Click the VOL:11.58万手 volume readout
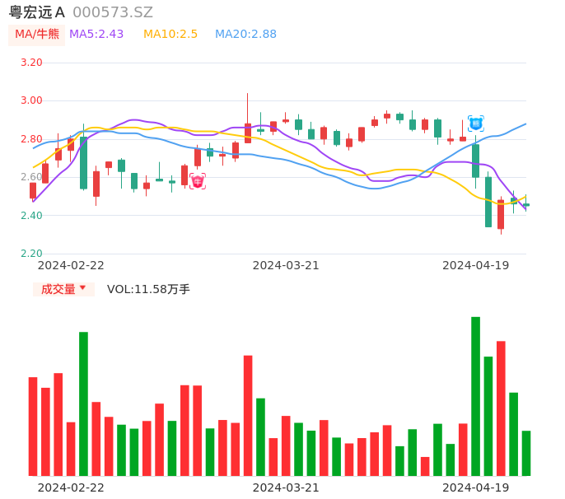Screen dimensions: 565x499 tap(148, 289)
